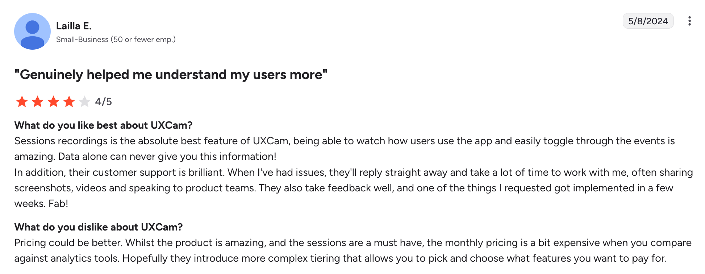Click "What do you like best about UXCam?" heading
This screenshot has width=705, height=274.
point(103,125)
